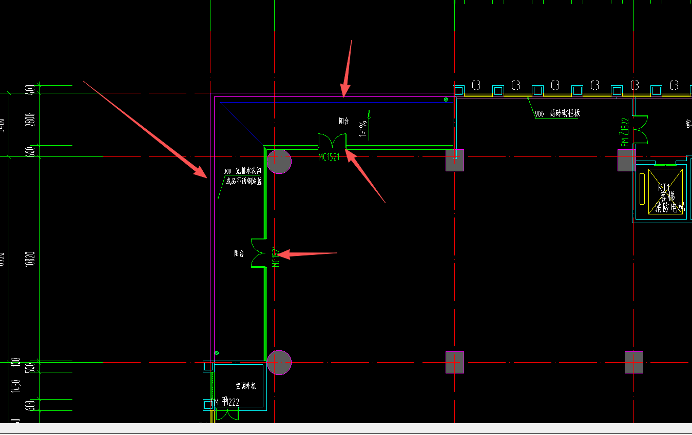This screenshot has width=692, height=435.
Task: Select the horizontal MC1521 door label
Action: click(329, 157)
